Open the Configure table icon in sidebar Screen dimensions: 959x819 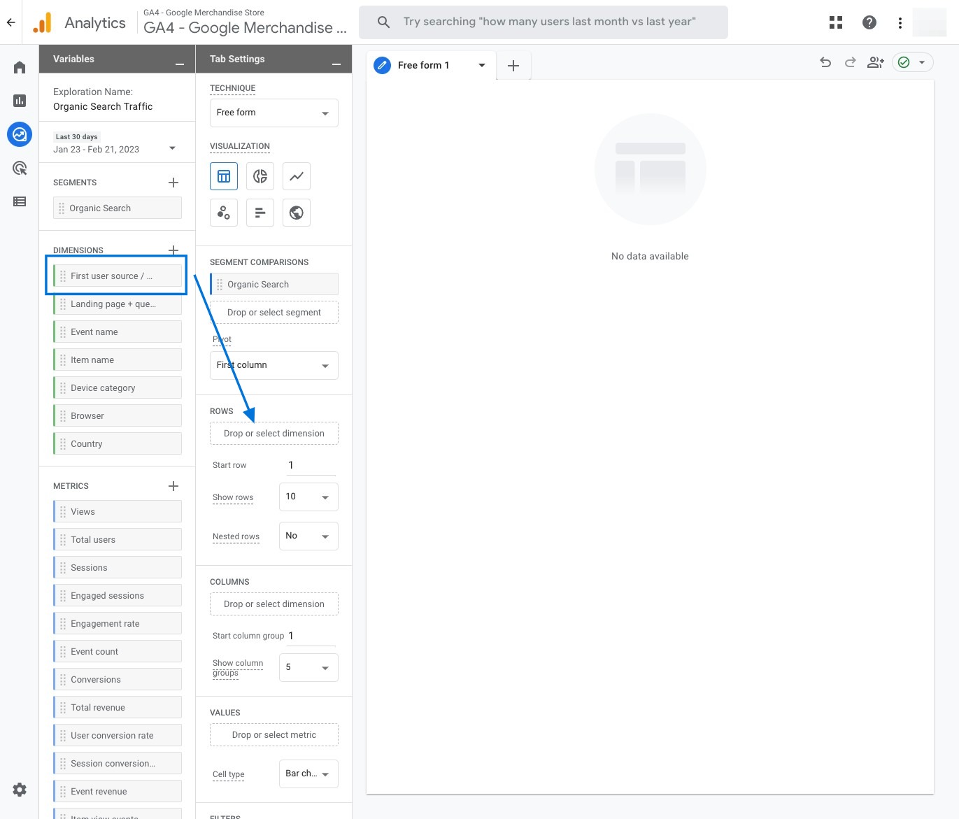pyautogui.click(x=20, y=201)
